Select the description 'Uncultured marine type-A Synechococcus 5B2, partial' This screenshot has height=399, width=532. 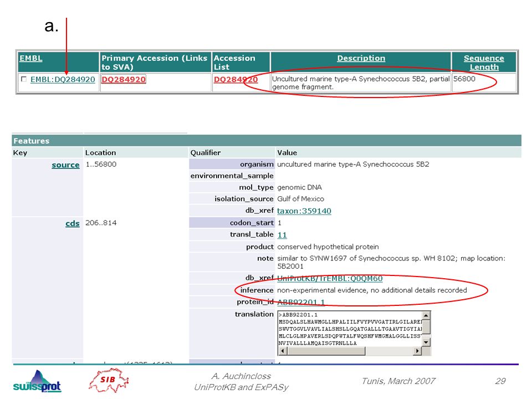coord(361,79)
